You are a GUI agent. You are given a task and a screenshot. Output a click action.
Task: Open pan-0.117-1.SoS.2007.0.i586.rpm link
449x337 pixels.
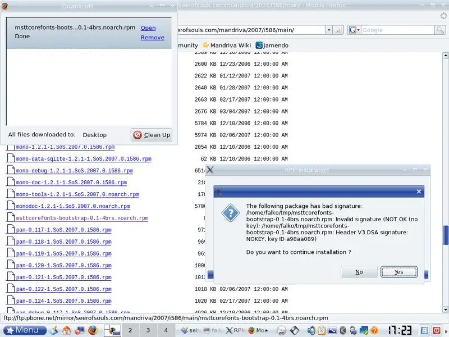[63, 230]
